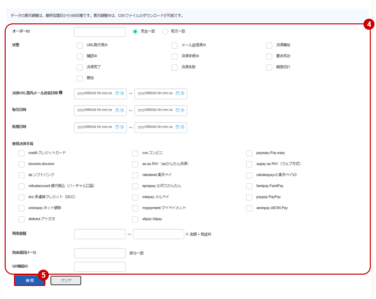Tick the payeasy:Pay-easy checkbox
The height and width of the screenshot is (299, 376).
coord(249,153)
